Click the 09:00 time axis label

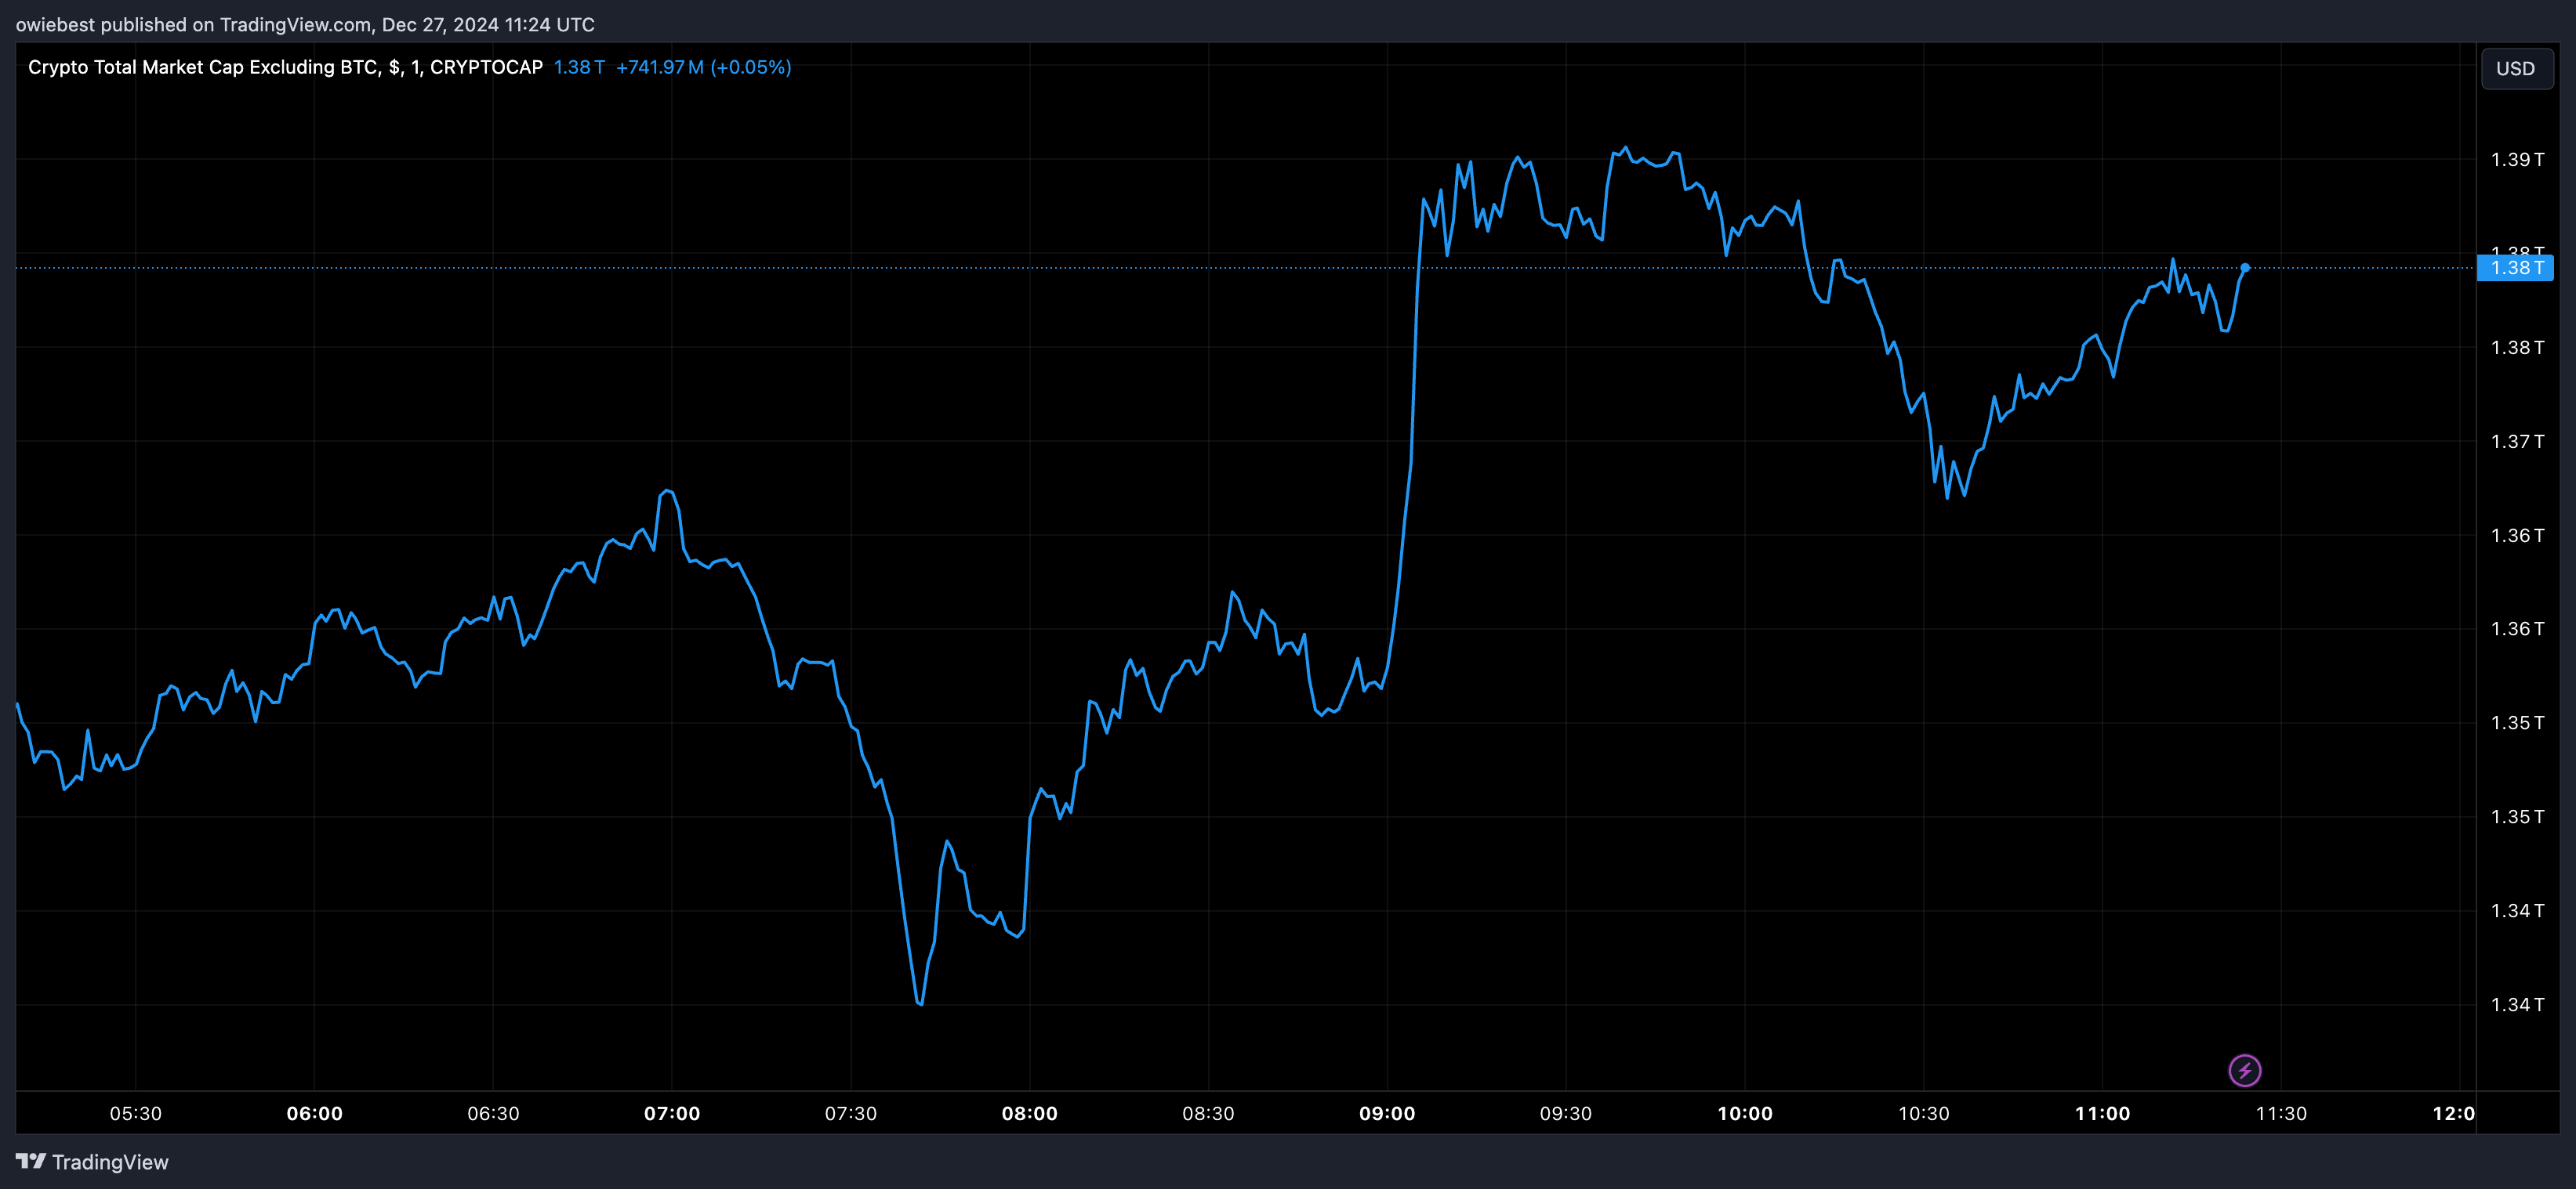(x=1387, y=1113)
